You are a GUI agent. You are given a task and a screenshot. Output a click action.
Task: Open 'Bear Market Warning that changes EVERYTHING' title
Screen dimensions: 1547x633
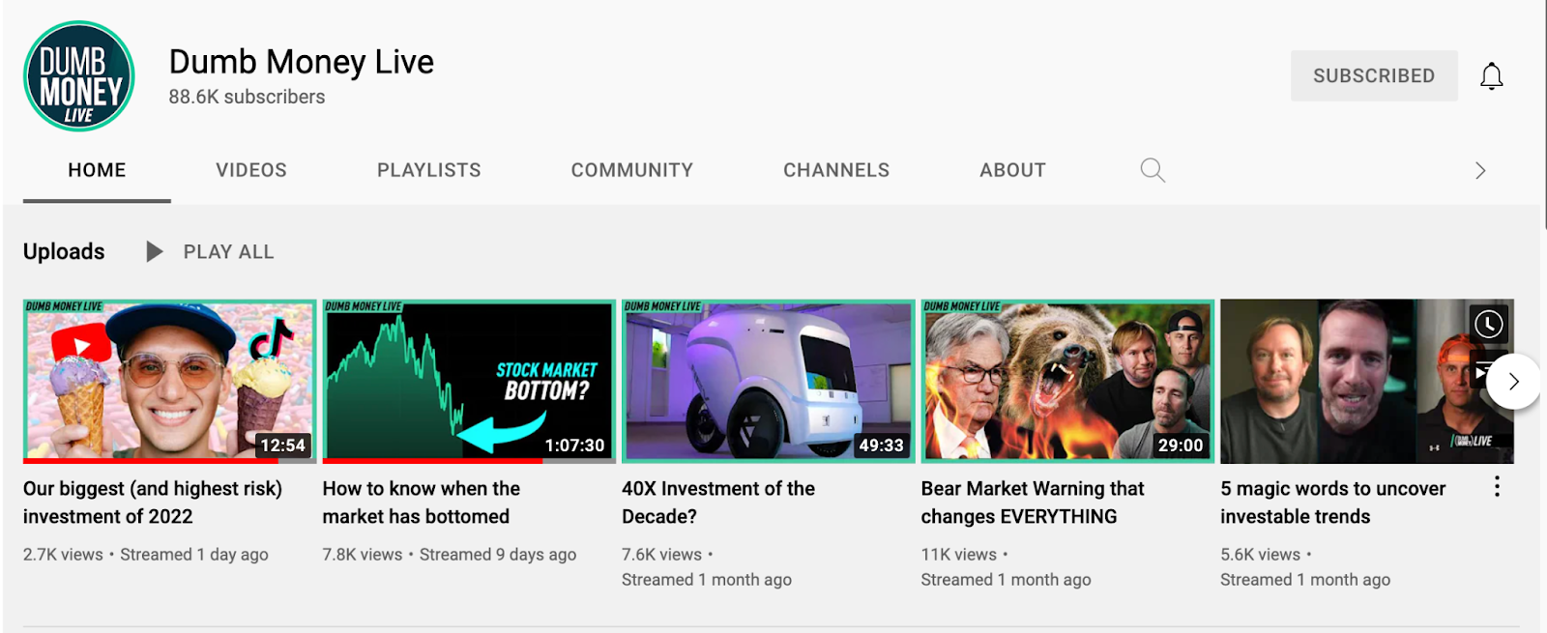tap(1033, 503)
